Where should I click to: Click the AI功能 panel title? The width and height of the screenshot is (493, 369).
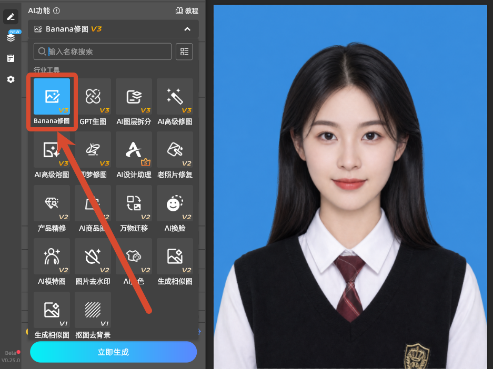[39, 11]
